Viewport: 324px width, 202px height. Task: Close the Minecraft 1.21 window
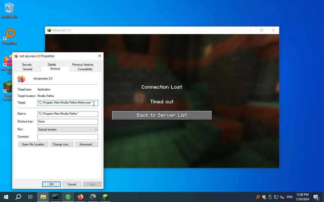(x=273, y=30)
